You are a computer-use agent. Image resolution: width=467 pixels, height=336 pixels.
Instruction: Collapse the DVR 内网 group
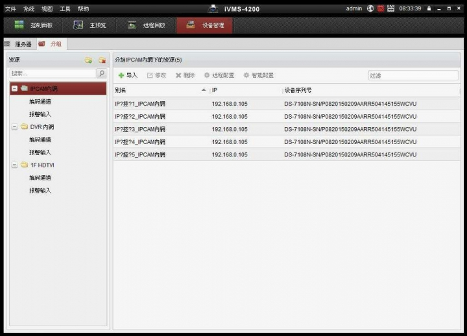tap(14, 127)
